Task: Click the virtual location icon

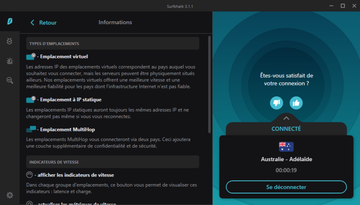Action: click(31, 57)
